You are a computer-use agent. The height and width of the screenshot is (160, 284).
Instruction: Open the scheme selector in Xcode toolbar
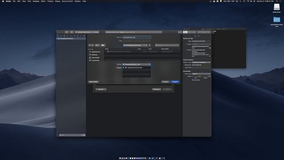[x=87, y=32]
